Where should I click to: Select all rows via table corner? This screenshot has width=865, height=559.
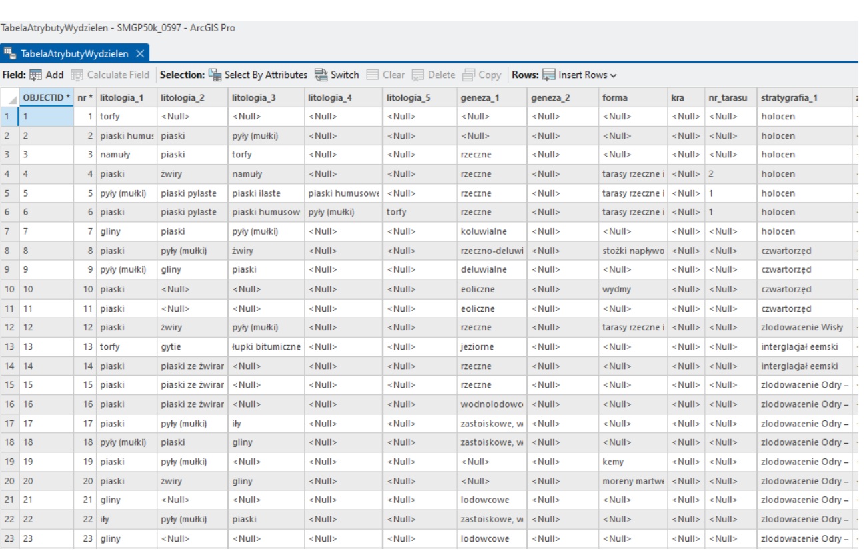pos(9,97)
